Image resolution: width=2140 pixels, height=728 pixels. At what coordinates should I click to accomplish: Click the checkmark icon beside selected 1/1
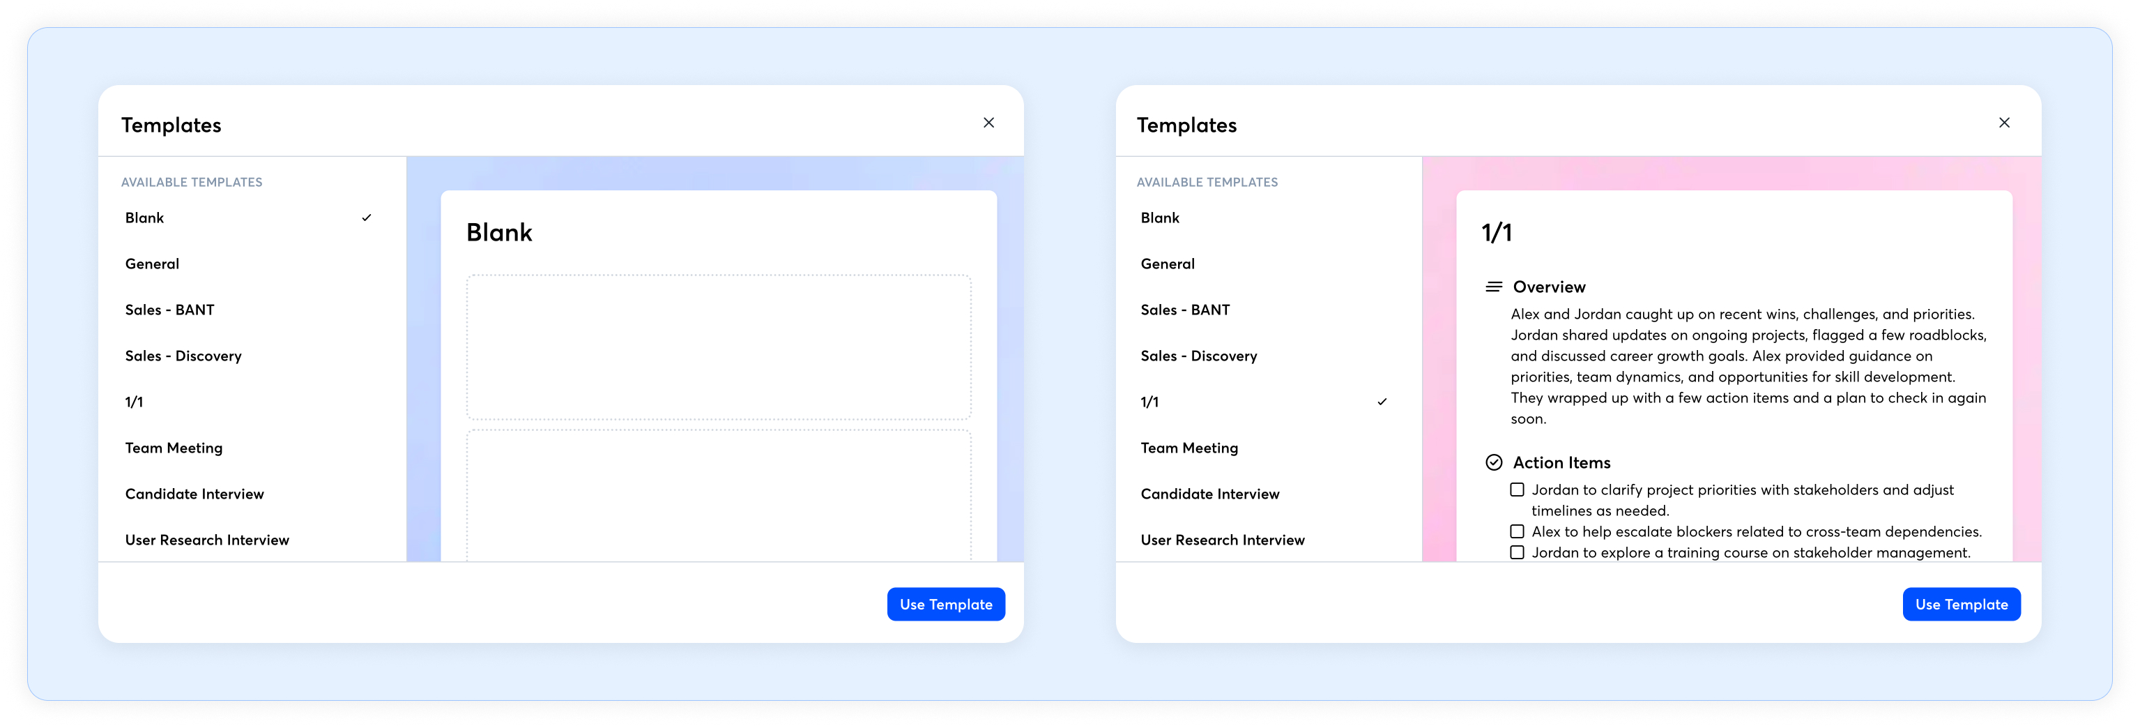(1382, 402)
